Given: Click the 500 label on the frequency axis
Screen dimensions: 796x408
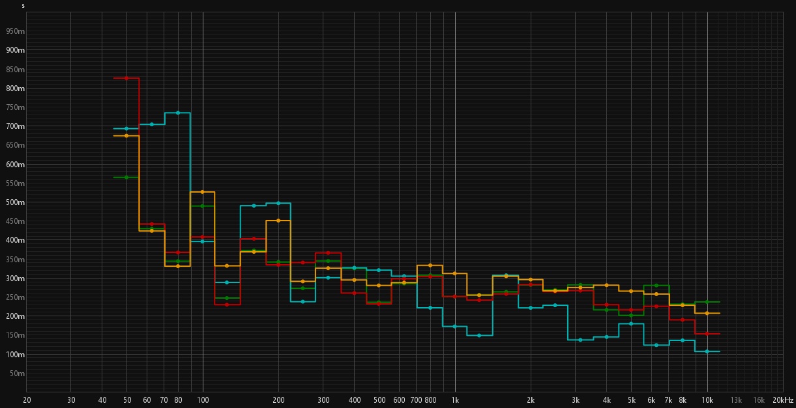Looking at the screenshot, I should tap(379, 400).
